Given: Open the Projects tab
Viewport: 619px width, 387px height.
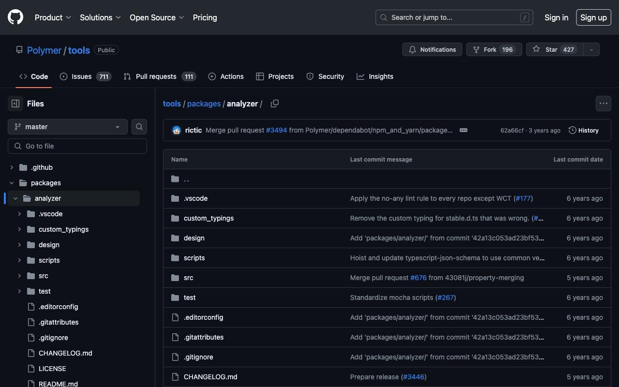Looking at the screenshot, I should click(x=275, y=76).
